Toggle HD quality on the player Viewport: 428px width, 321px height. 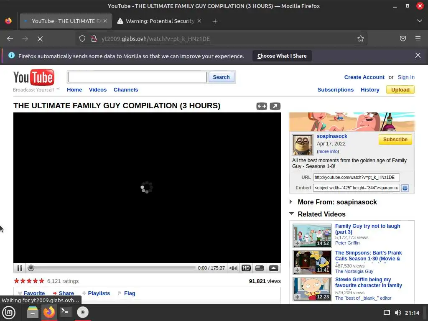(x=246, y=268)
